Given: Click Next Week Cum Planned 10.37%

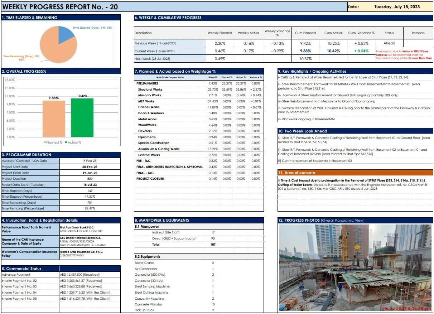Looking at the screenshot, I should click(x=305, y=59).
